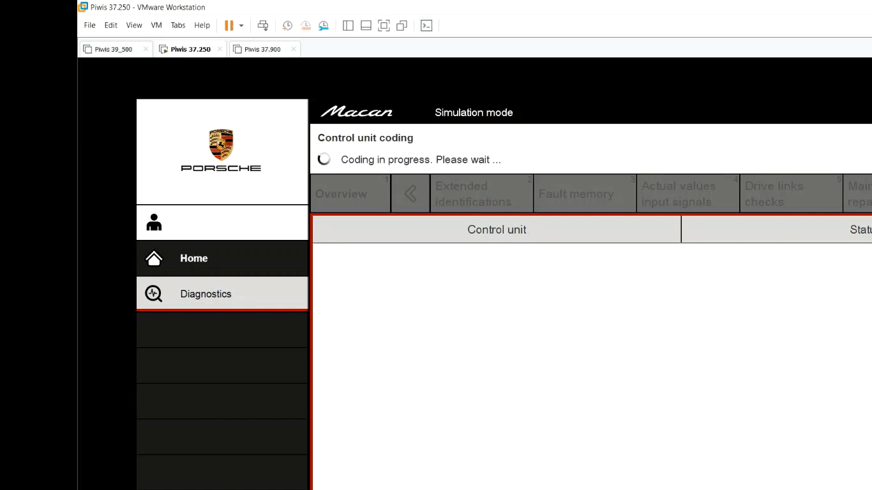Click the user profile person icon
The image size is (872, 490).
pos(154,222)
